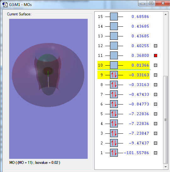The height and width of the screenshot is (172, 170).
Task: Select the occupied HOMO box at level 9
Action: click(x=114, y=75)
